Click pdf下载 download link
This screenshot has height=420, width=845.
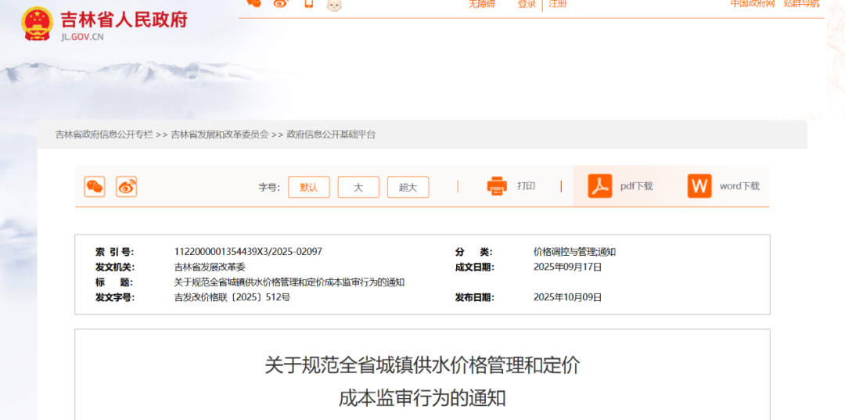(x=636, y=186)
